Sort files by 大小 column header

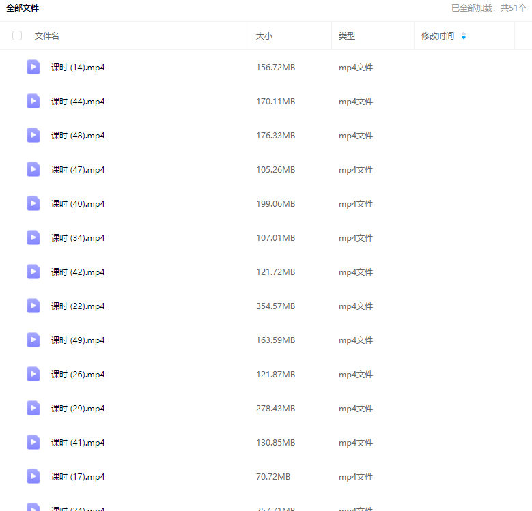pyautogui.click(x=264, y=36)
